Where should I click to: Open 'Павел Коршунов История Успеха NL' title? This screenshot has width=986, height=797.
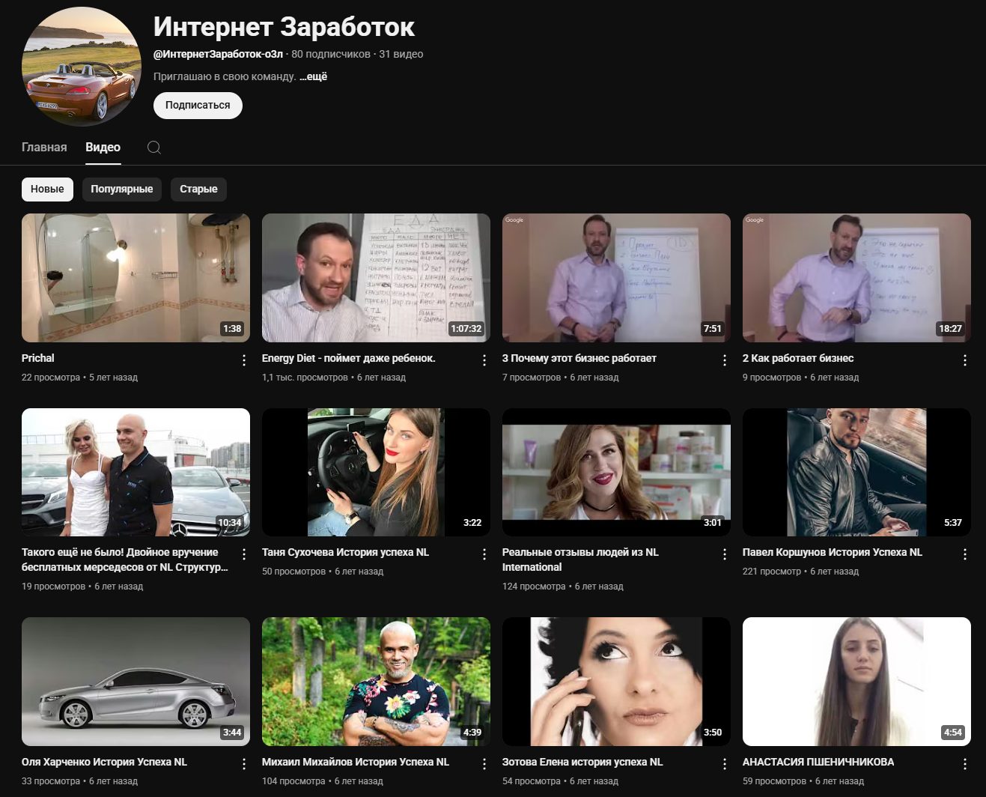pos(833,552)
